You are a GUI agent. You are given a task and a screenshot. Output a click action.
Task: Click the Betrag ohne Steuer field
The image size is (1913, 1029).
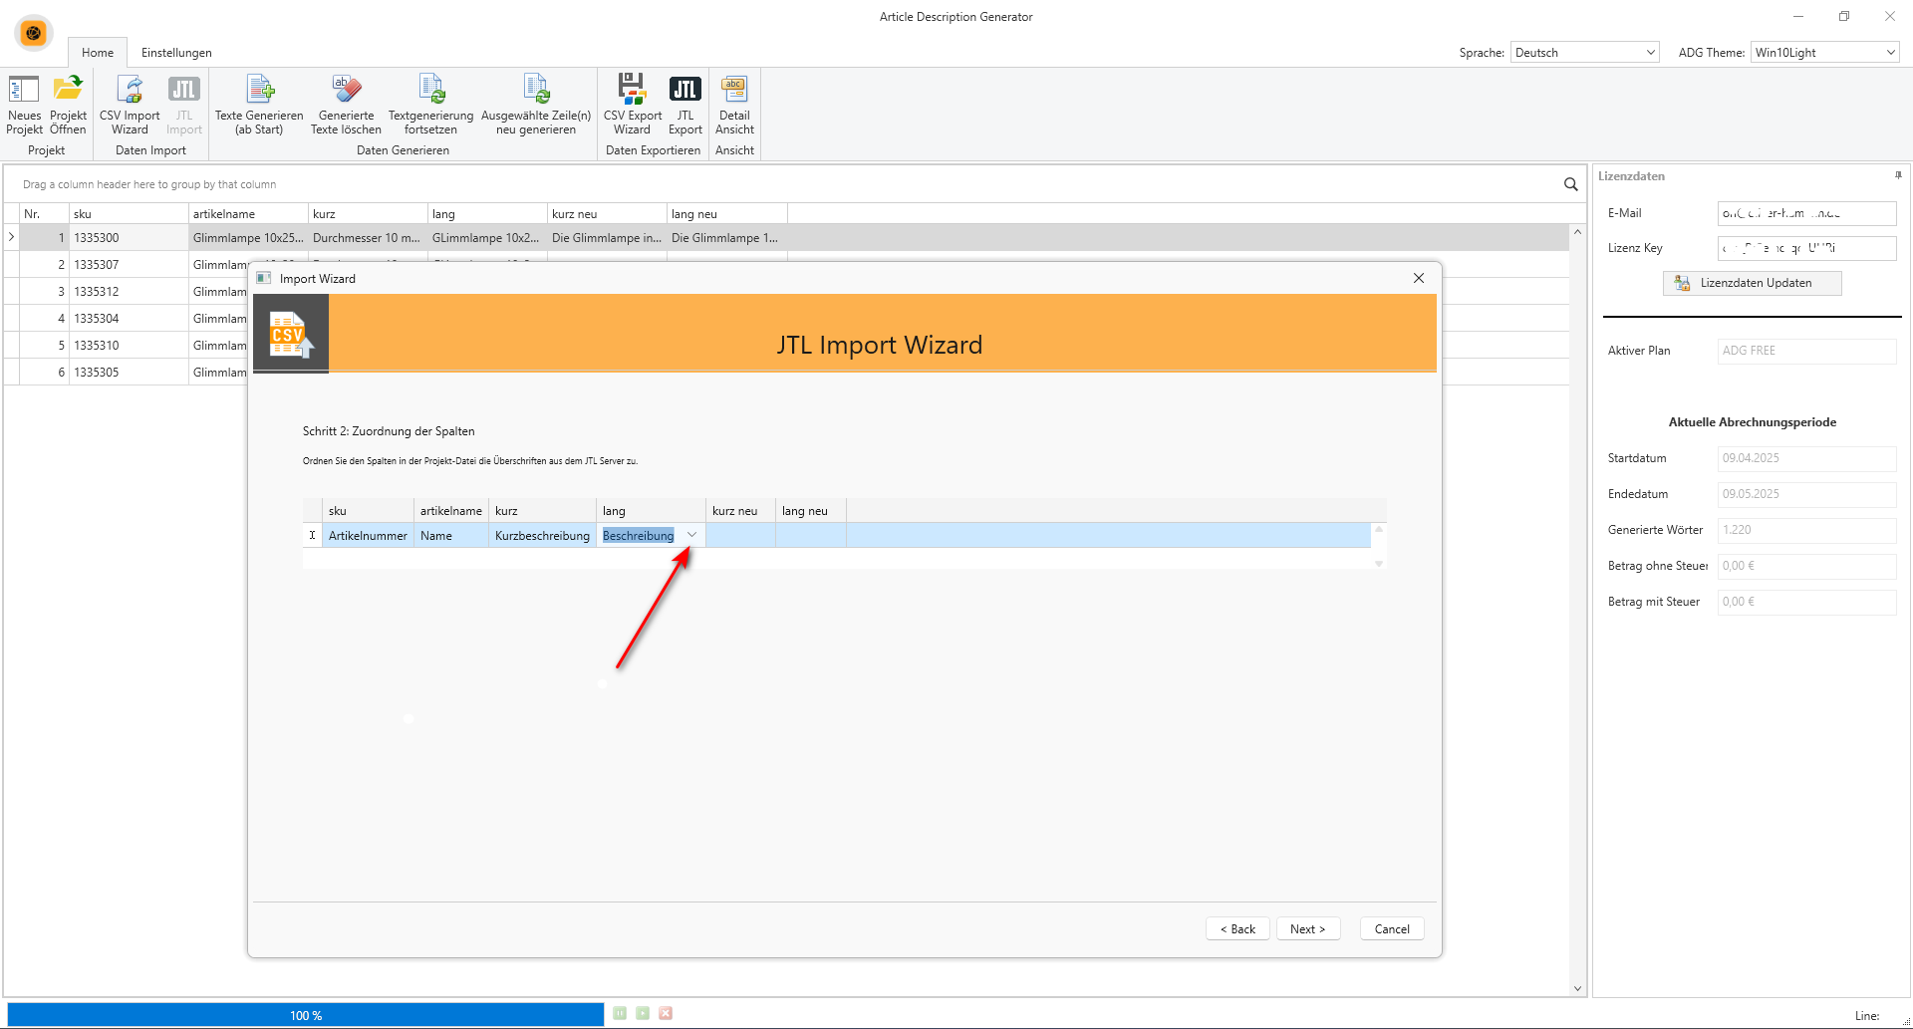[x=1806, y=566]
